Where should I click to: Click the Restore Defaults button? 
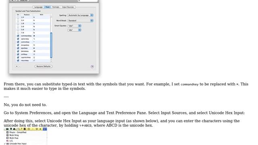click(44, 66)
